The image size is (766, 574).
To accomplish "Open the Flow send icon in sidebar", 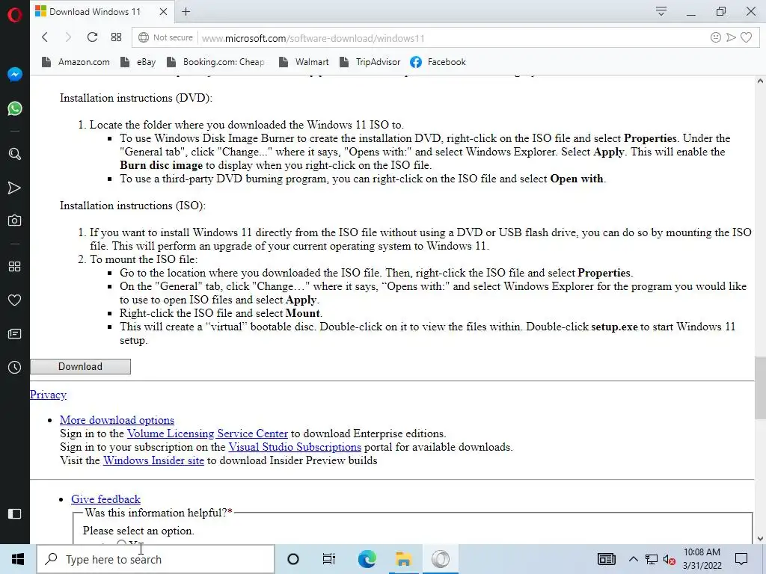I will coord(15,188).
